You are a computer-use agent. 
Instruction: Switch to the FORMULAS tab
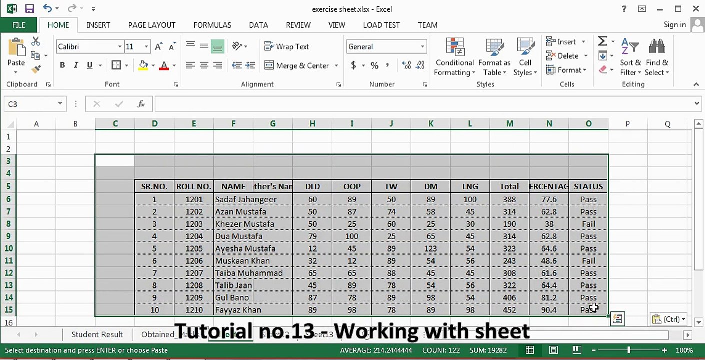[212, 25]
